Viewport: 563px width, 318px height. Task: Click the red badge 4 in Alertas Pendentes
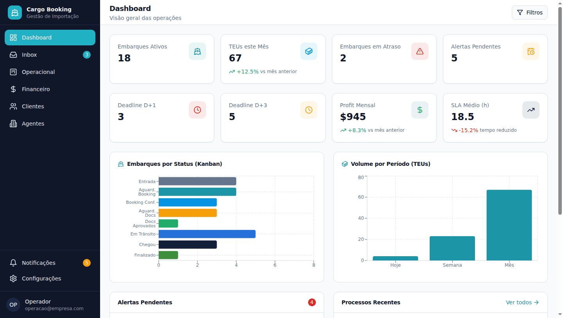click(312, 302)
